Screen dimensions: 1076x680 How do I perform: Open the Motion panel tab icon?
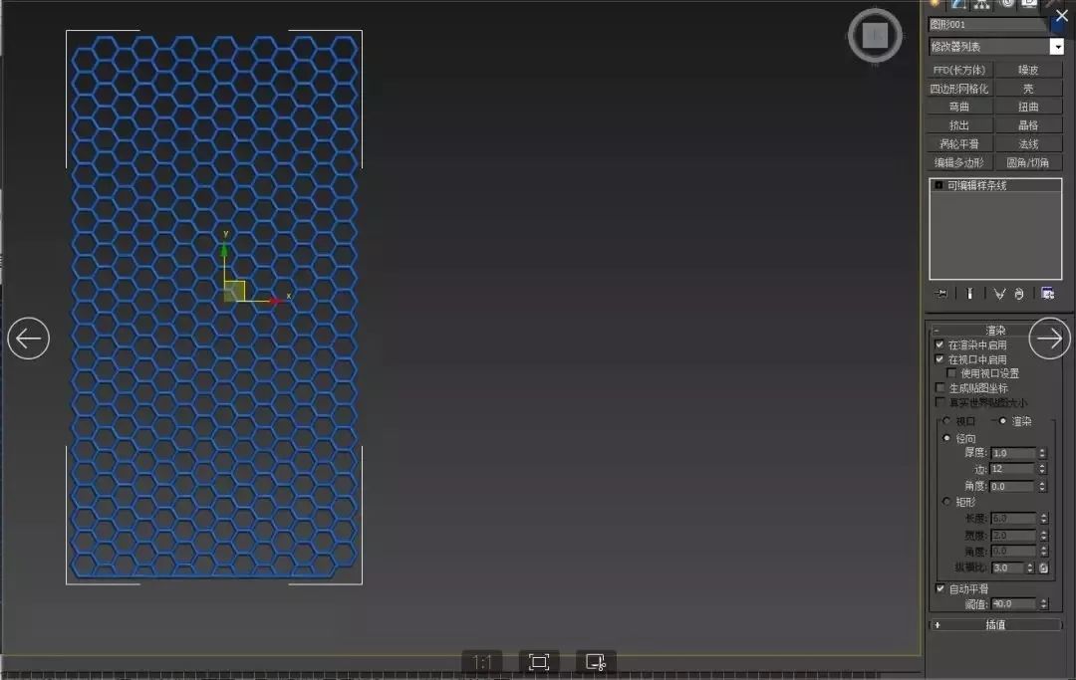click(x=1006, y=4)
